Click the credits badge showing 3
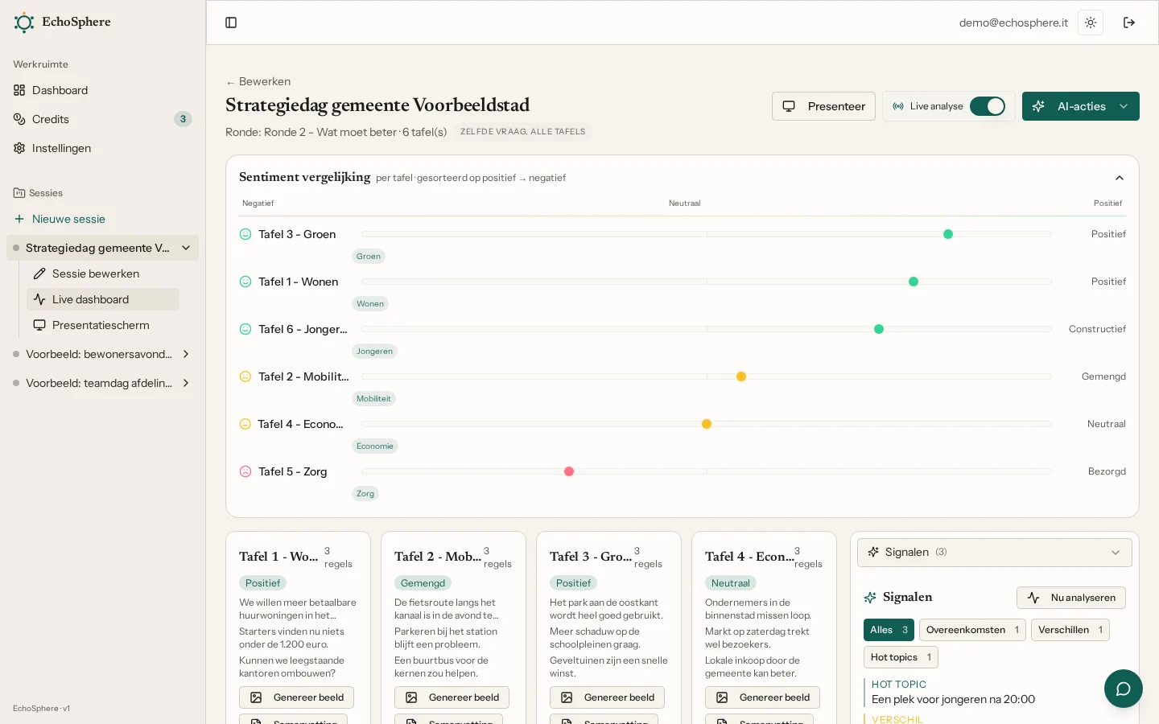1159x724 pixels. click(x=183, y=119)
